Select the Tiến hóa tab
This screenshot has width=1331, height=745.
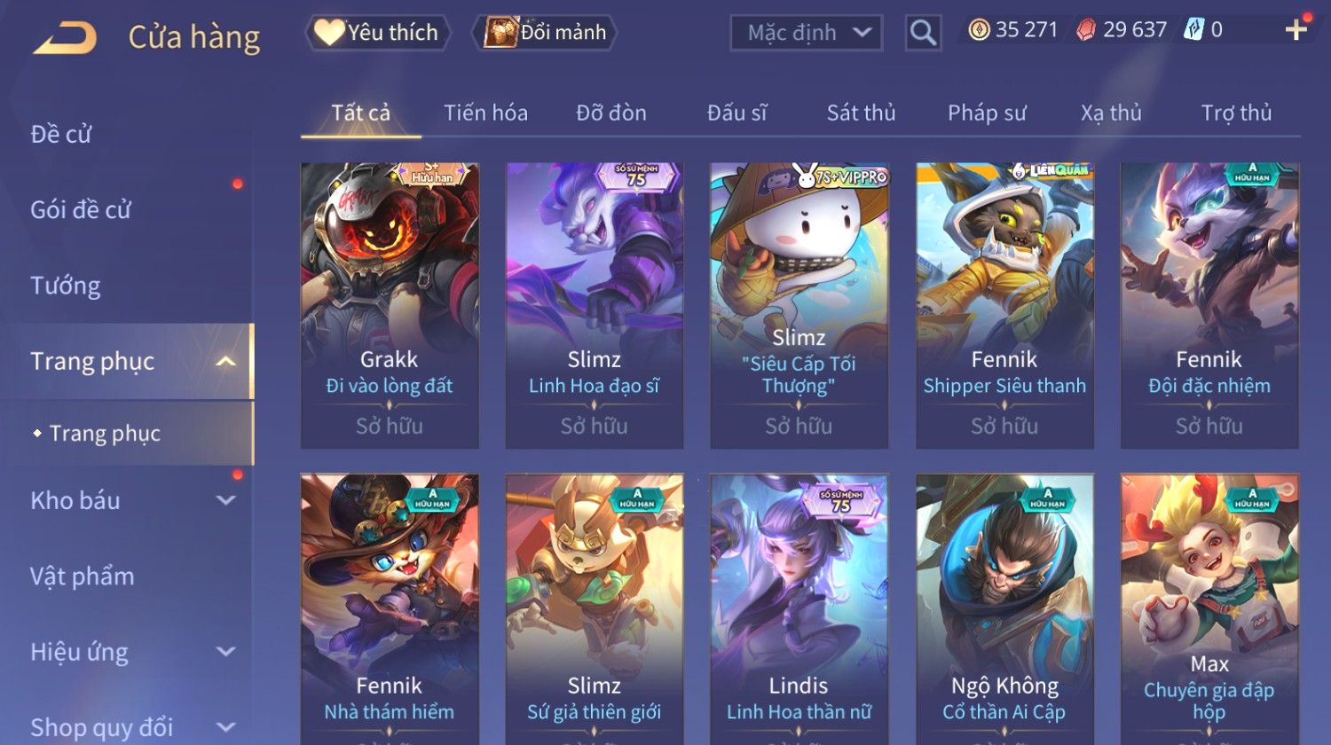485,113
